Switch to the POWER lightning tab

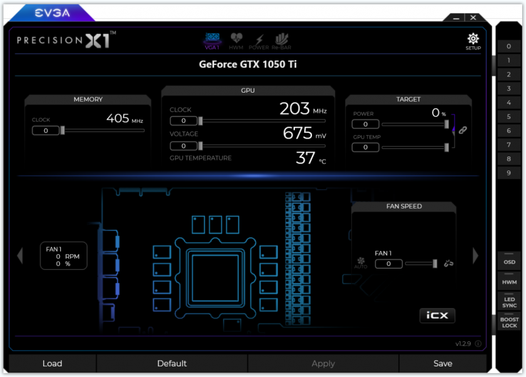pyautogui.click(x=259, y=41)
